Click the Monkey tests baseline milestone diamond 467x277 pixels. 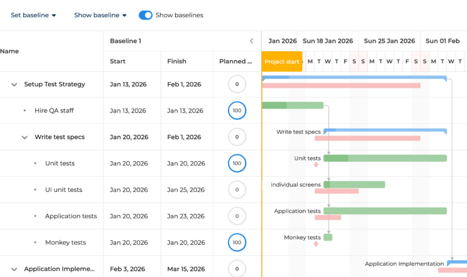tap(316, 244)
